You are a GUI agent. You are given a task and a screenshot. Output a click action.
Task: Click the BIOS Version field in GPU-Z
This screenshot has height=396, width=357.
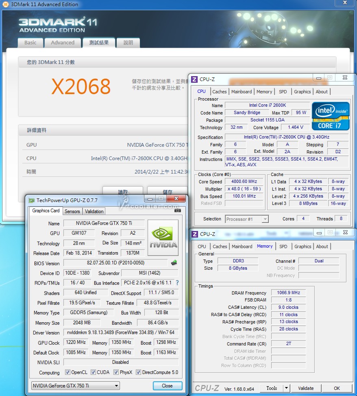coord(116,263)
